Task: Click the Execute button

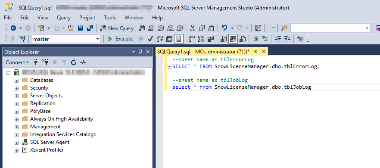Action: (121, 39)
